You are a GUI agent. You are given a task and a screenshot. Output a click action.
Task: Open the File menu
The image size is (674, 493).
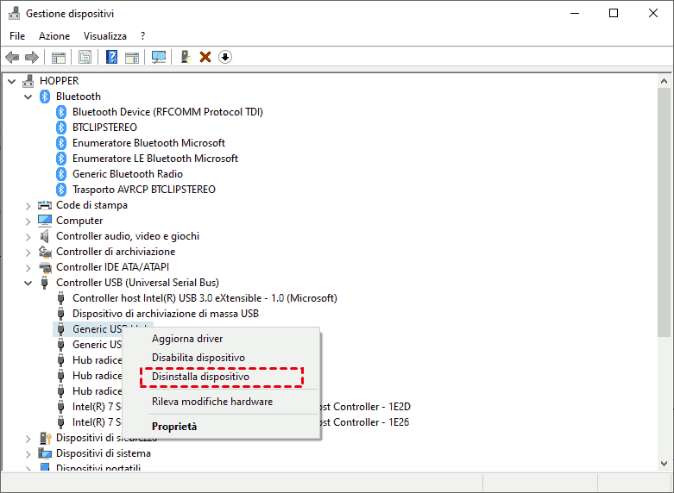coord(17,36)
